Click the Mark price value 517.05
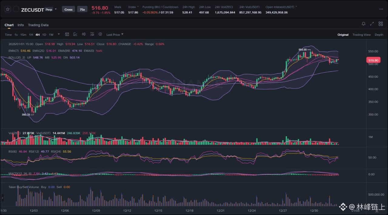 [x=119, y=12]
